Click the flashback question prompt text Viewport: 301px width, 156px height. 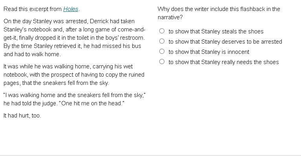coord(219,13)
